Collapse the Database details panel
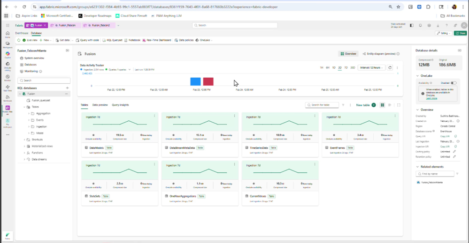The image size is (469, 243). point(460,51)
